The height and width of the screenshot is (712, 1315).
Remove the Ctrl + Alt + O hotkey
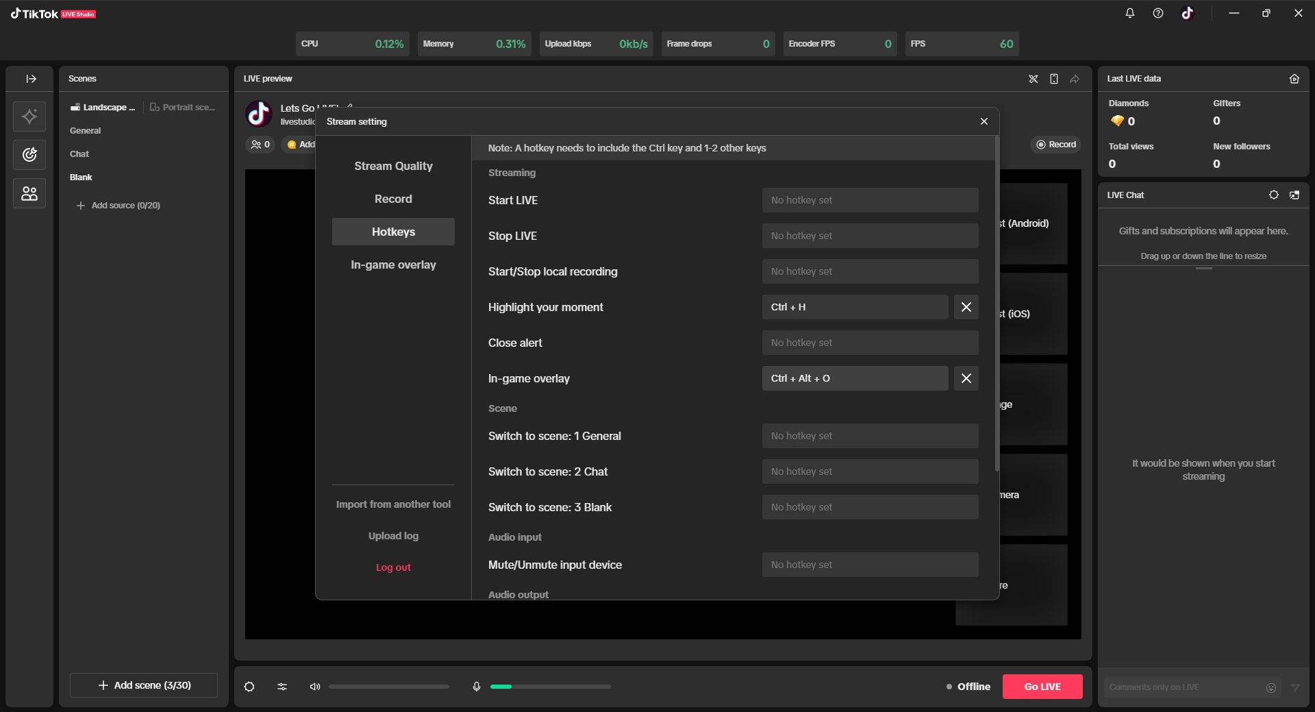[x=966, y=378]
